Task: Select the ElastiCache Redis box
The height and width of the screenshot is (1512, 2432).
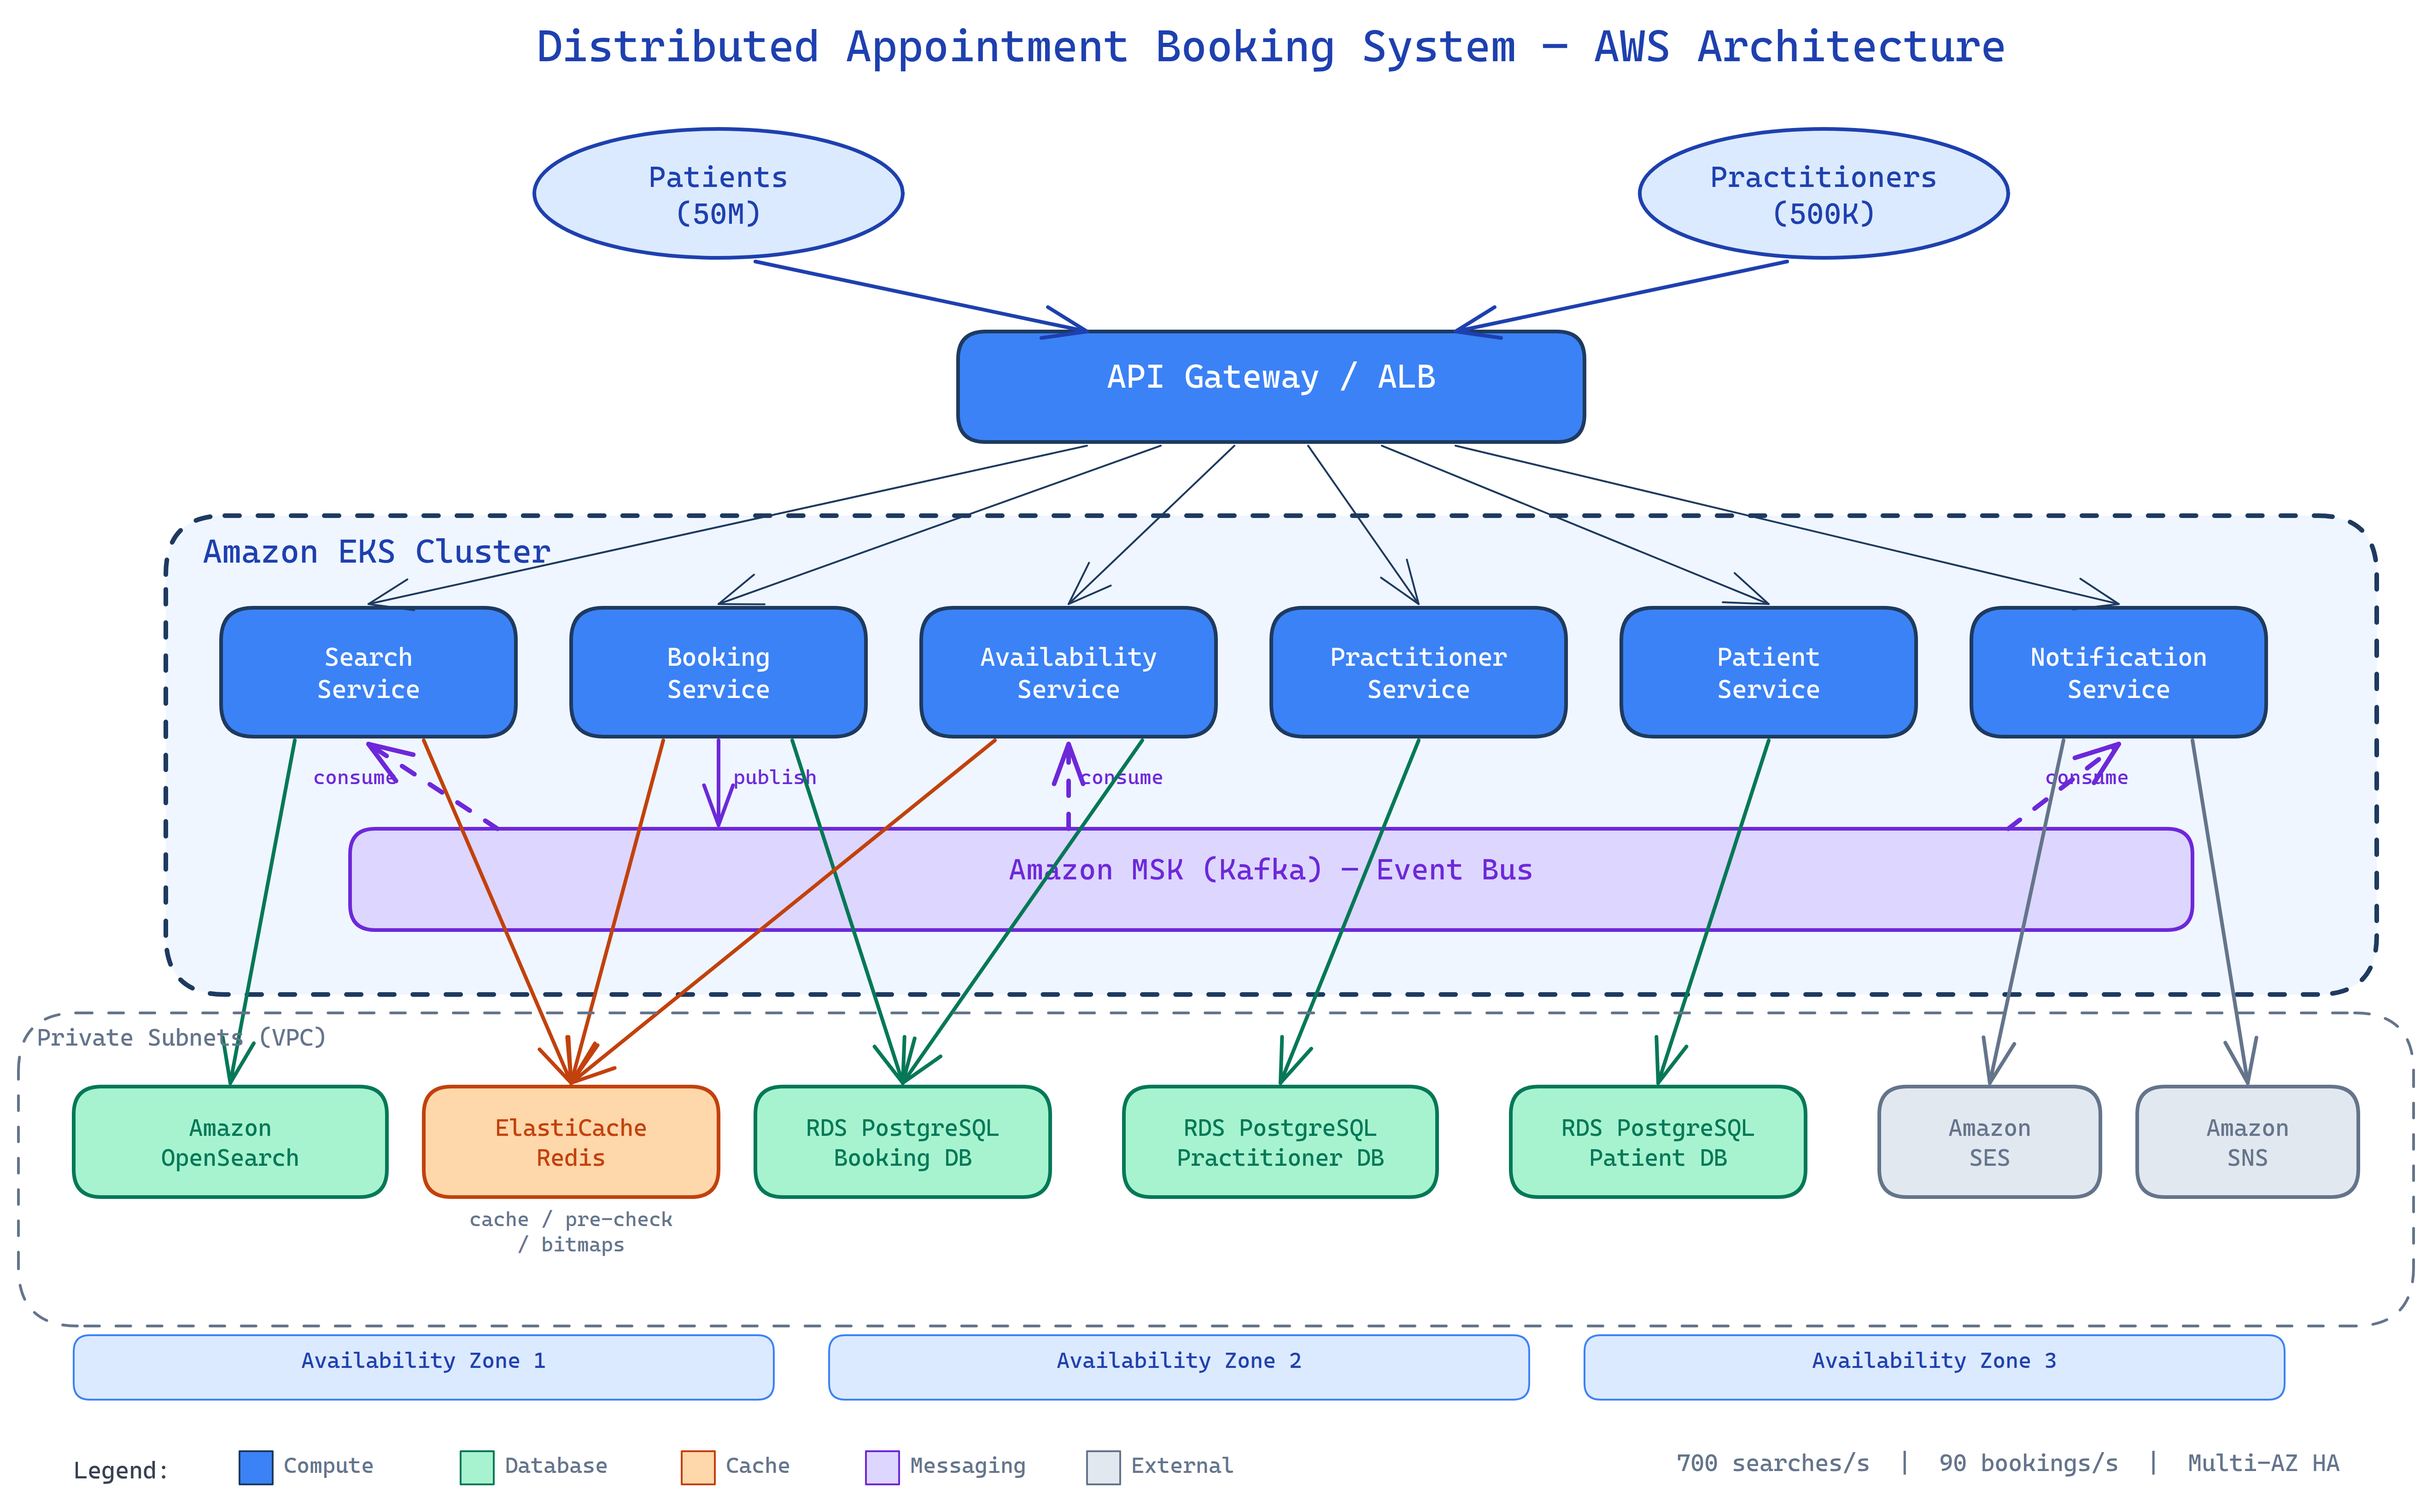Action: pos(570,1142)
